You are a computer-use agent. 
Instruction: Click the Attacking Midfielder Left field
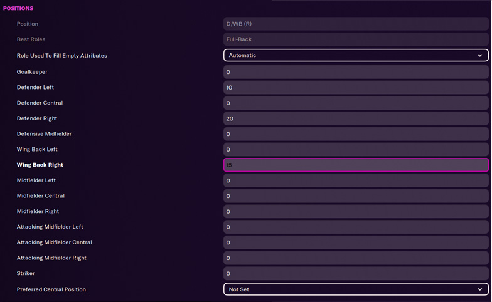(356, 227)
